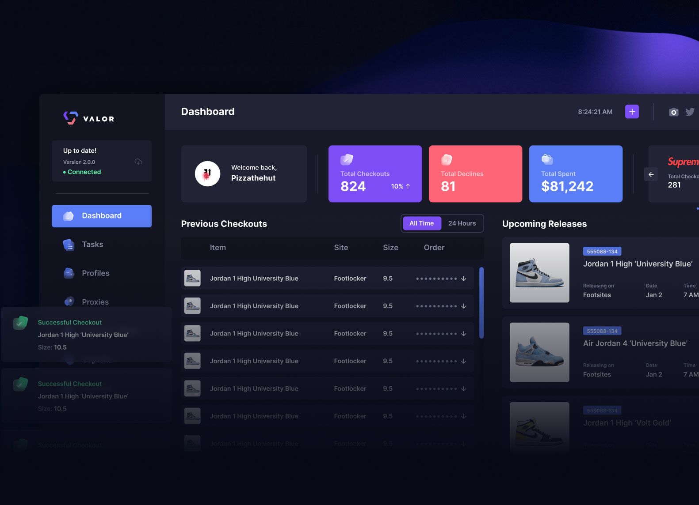Expand the first checkout row order arrow
699x505 pixels.
pos(463,279)
